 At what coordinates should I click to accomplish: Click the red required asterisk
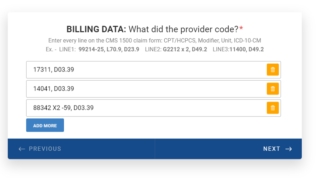pos(241,29)
